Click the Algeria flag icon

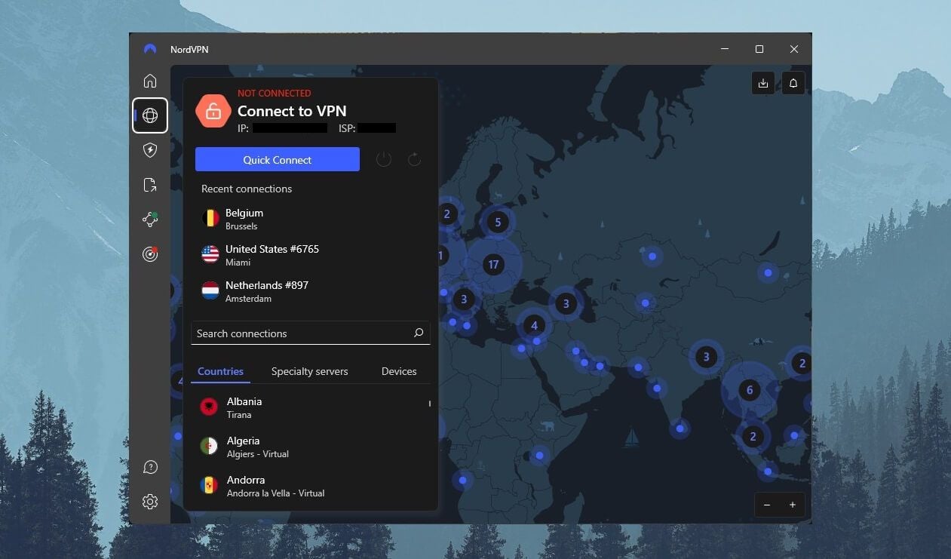(209, 446)
